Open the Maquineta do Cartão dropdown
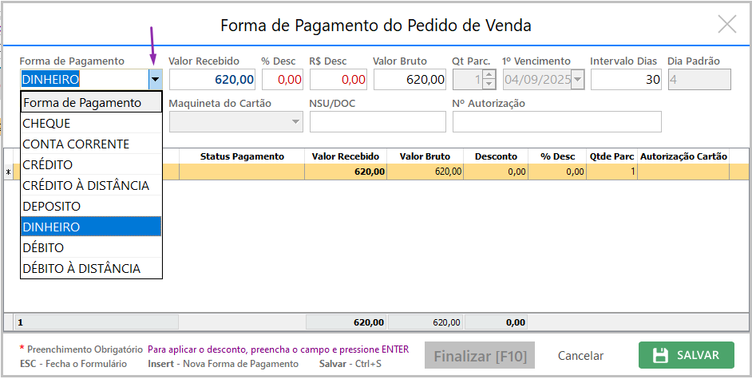 click(x=296, y=122)
